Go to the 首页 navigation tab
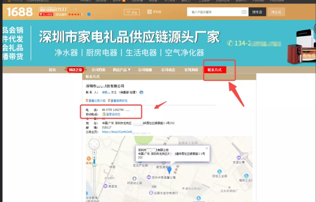 pos(52,70)
